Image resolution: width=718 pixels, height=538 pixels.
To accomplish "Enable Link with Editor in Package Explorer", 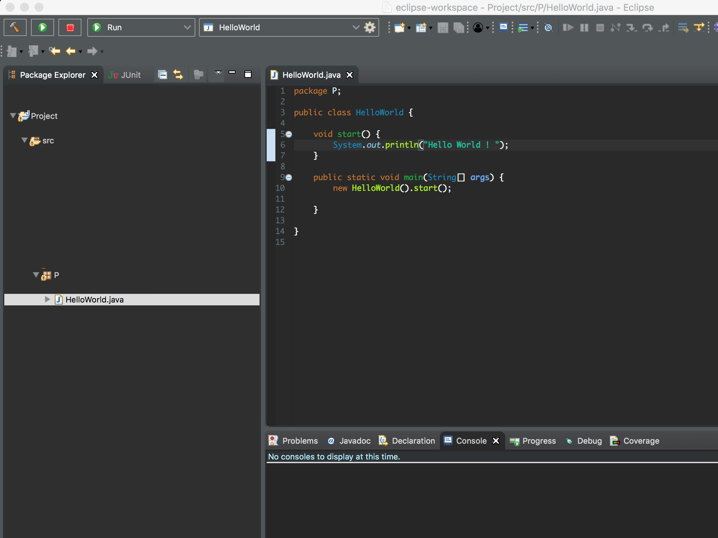I will tap(178, 75).
